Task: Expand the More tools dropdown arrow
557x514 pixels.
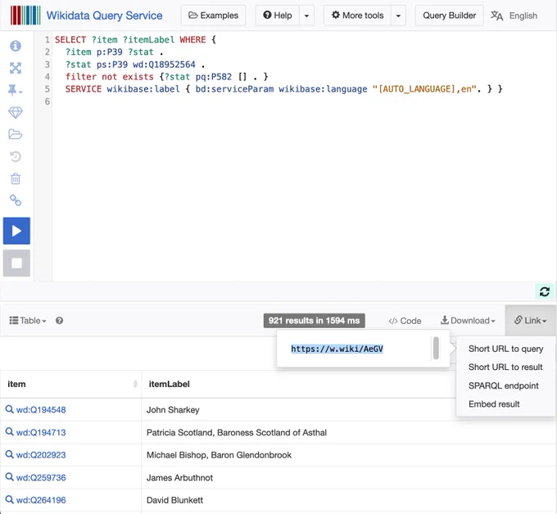Action: click(x=398, y=16)
